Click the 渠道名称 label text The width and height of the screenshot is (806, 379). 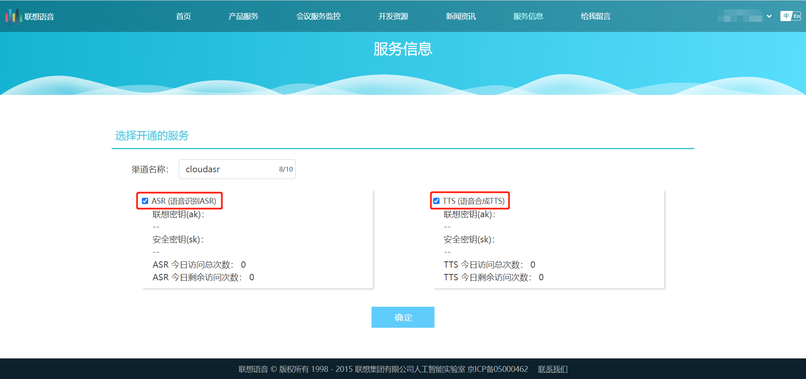coord(150,169)
